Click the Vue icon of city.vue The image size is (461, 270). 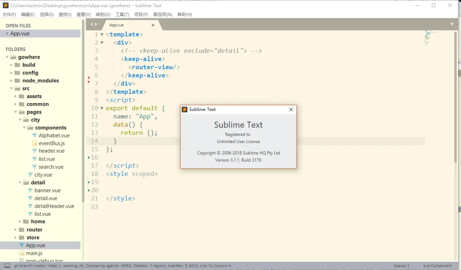pos(30,175)
